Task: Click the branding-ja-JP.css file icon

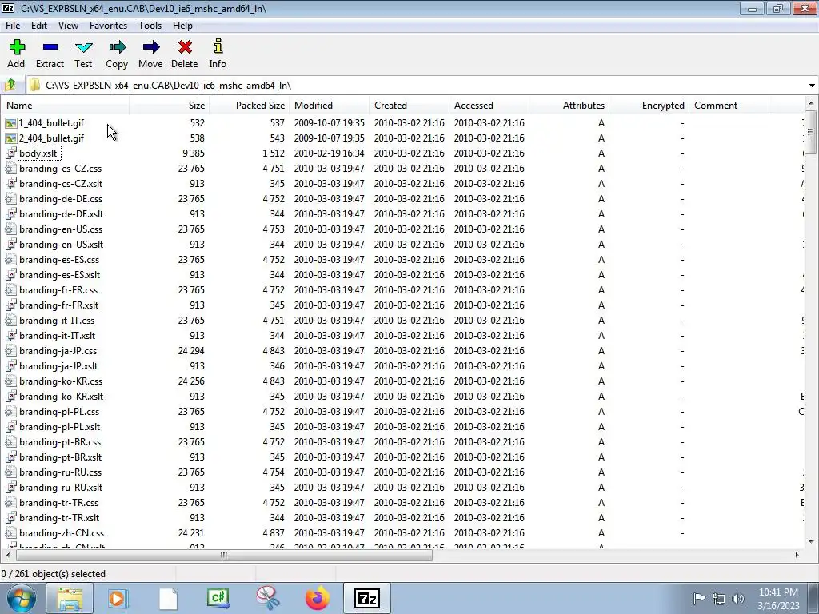Action: coord(10,351)
